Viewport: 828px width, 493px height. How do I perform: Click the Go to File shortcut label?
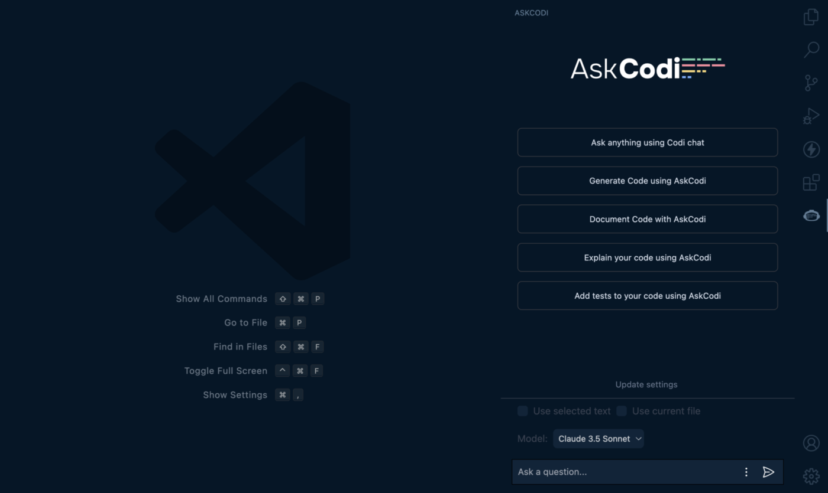coord(246,322)
